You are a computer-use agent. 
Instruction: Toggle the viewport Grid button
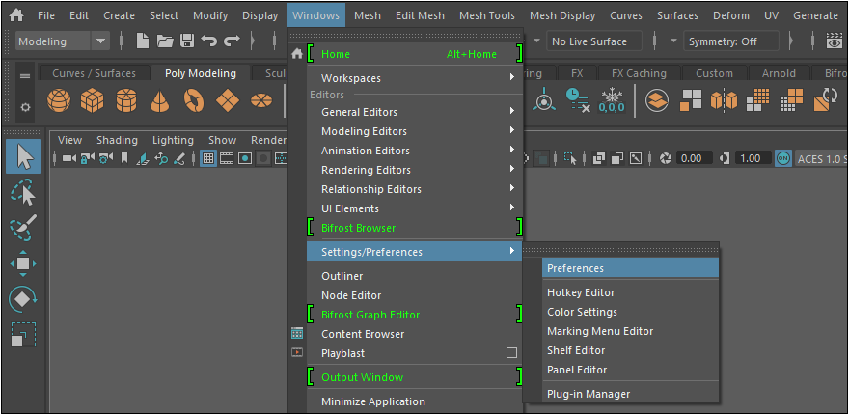pos(208,158)
